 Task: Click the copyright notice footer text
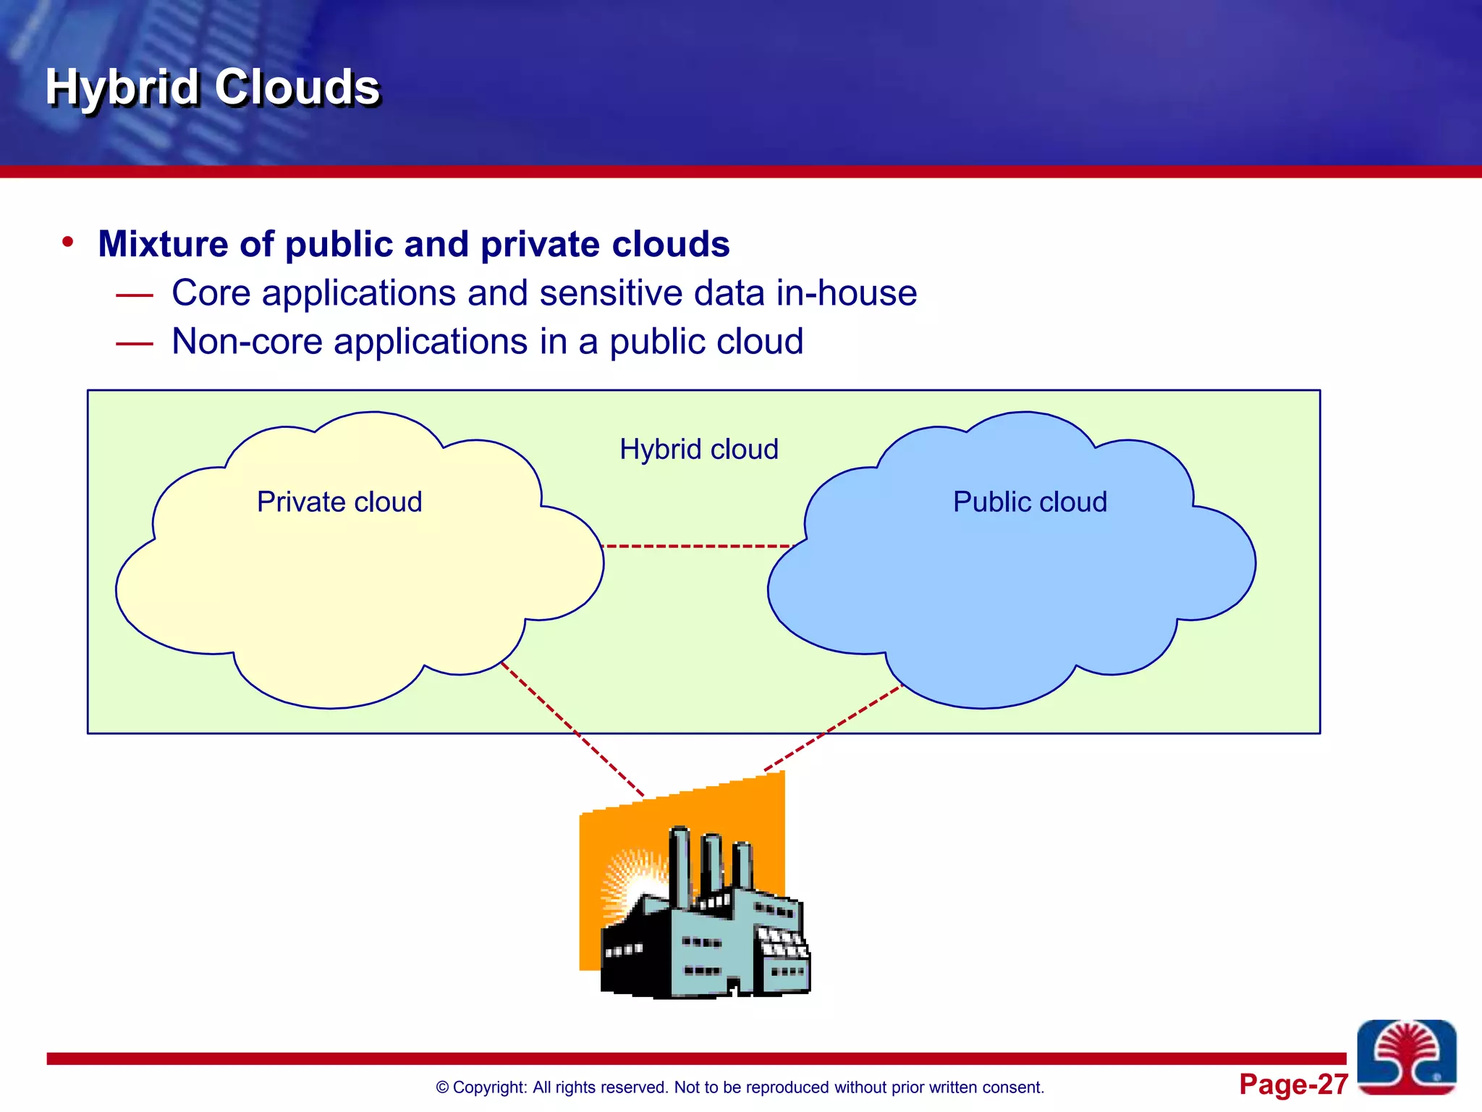click(740, 1087)
